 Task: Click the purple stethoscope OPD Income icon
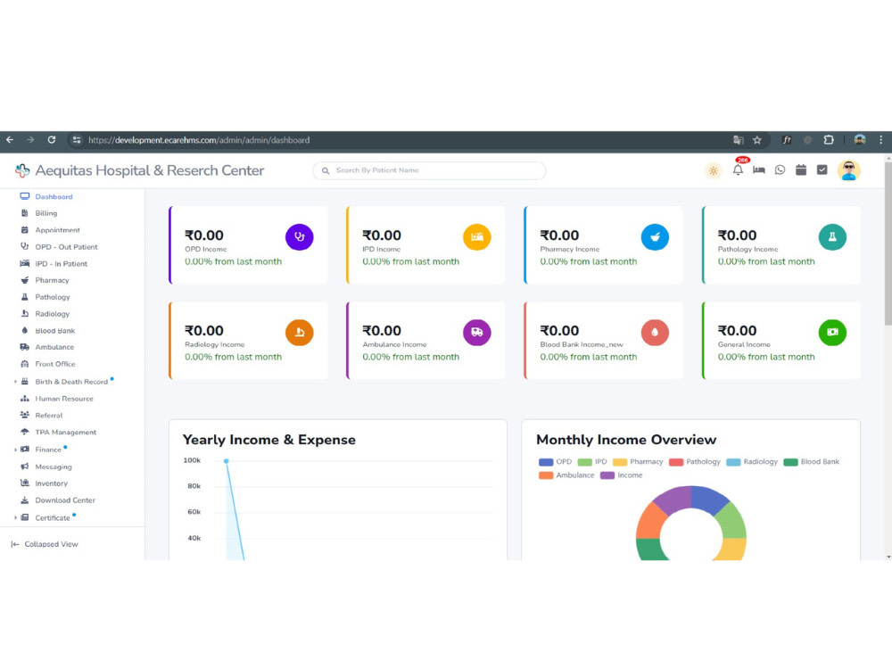(x=299, y=237)
